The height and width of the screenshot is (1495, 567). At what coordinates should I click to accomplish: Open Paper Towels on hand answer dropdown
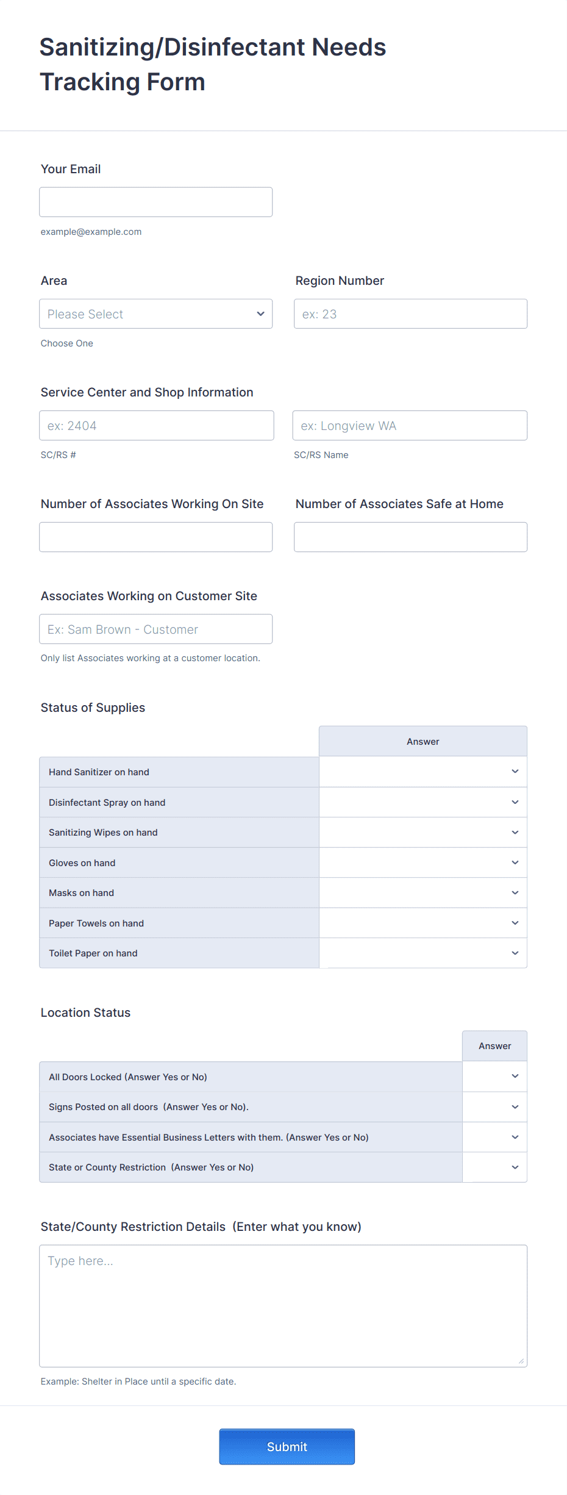tap(423, 923)
